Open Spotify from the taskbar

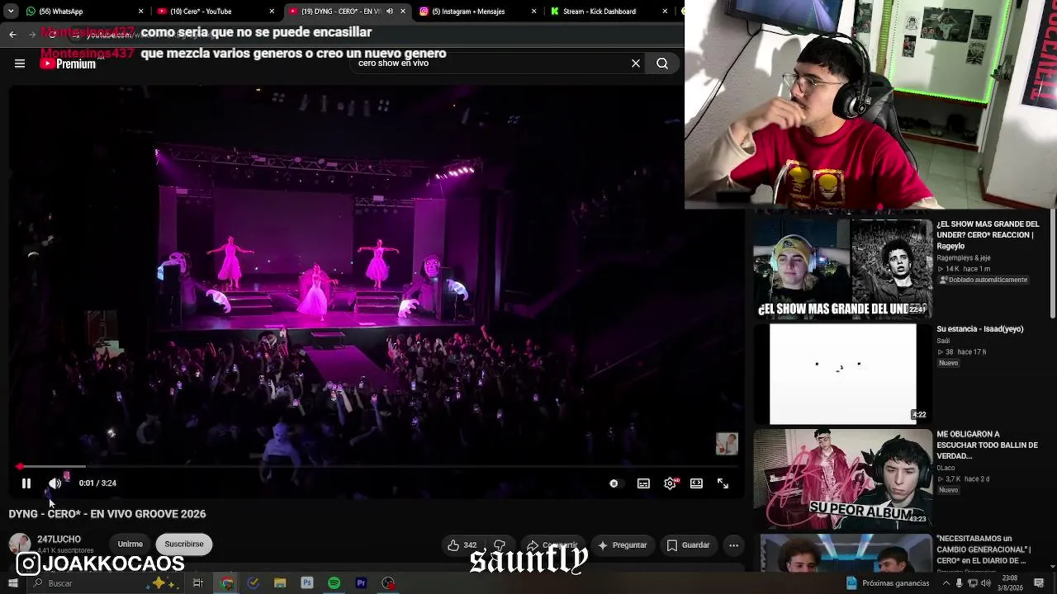pyautogui.click(x=334, y=583)
